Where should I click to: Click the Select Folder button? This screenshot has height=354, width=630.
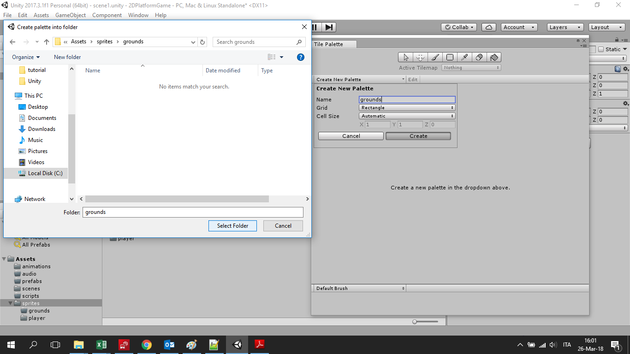pos(232,226)
